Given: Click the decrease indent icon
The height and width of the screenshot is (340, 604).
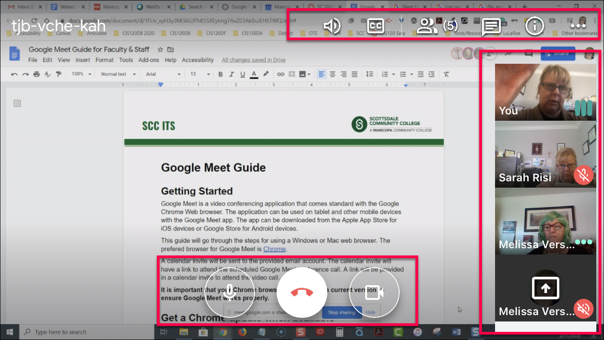Looking at the screenshot, I should [421, 74].
